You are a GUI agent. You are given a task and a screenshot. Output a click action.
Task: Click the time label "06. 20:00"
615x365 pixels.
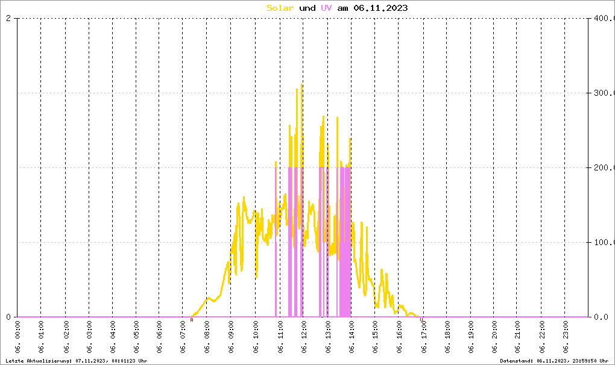[x=494, y=337]
